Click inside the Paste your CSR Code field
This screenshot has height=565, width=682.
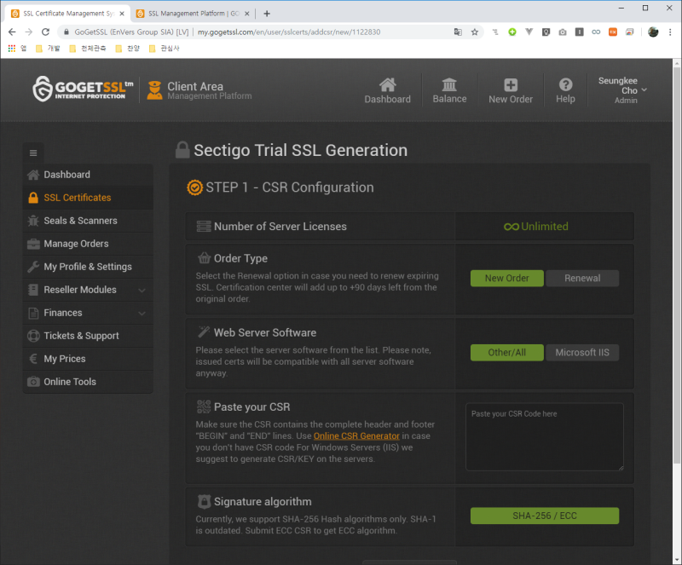[545, 436]
